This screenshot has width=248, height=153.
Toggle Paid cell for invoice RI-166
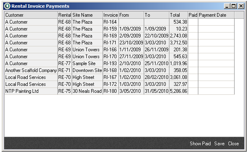pyautogui.click(x=193, y=50)
